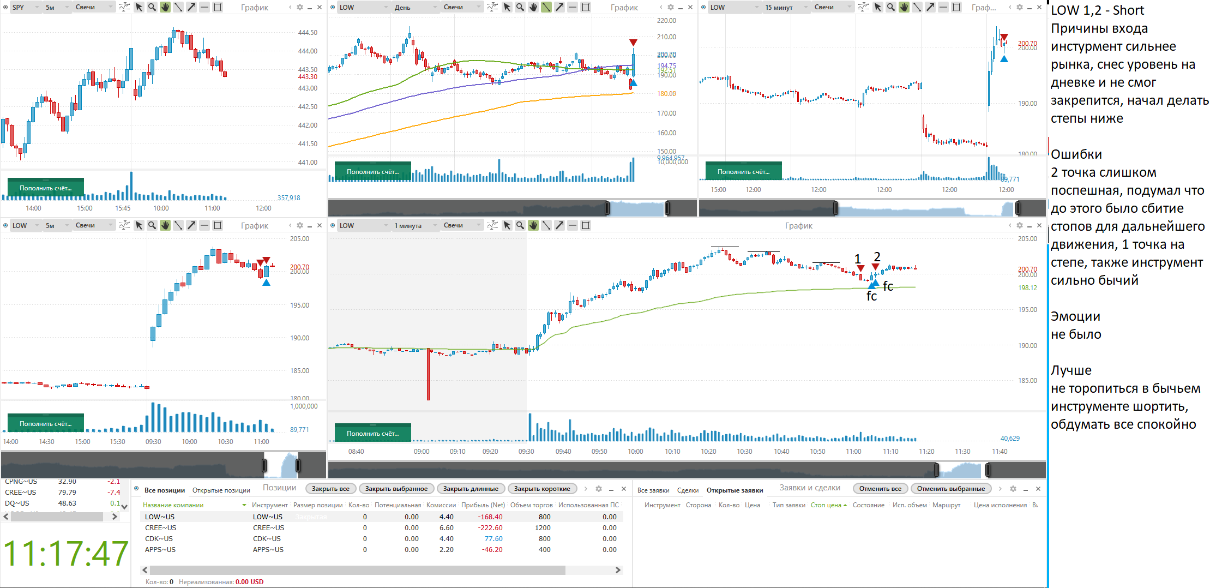The width and height of the screenshot is (1216, 588).
Task: Click left range handle under LOW daily chart
Action: click(607, 208)
